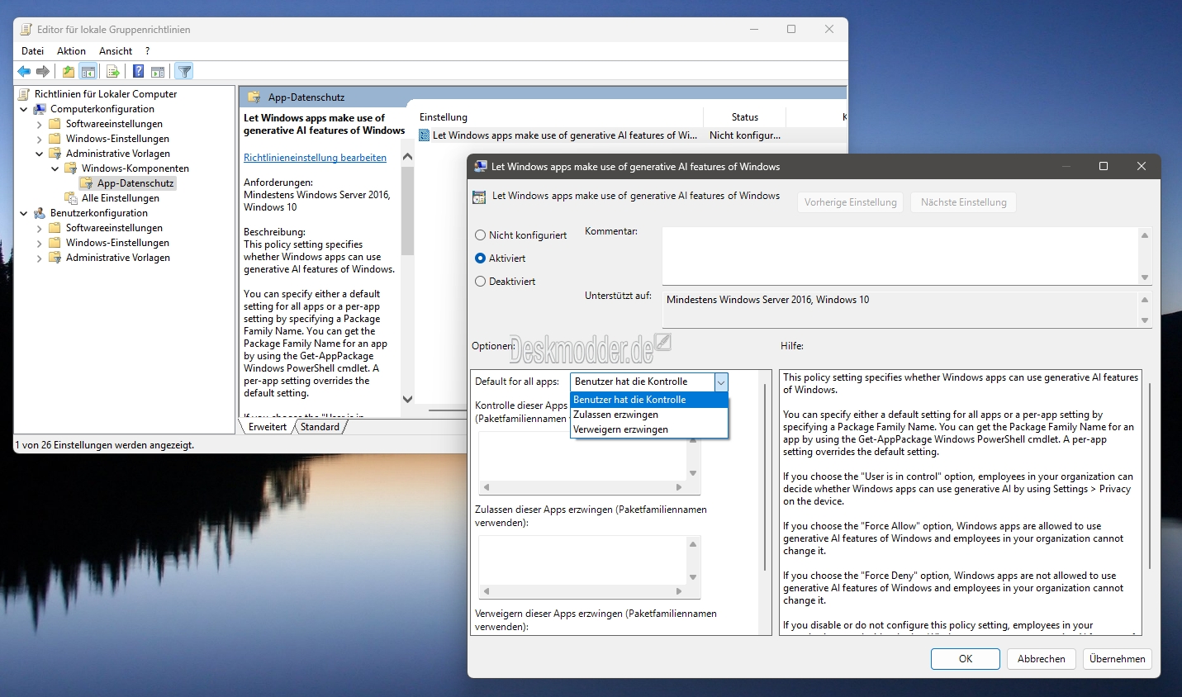Image resolution: width=1182 pixels, height=697 pixels.
Task: Choose Benutzer hat die Kontrolle from list
Action: tap(649, 400)
